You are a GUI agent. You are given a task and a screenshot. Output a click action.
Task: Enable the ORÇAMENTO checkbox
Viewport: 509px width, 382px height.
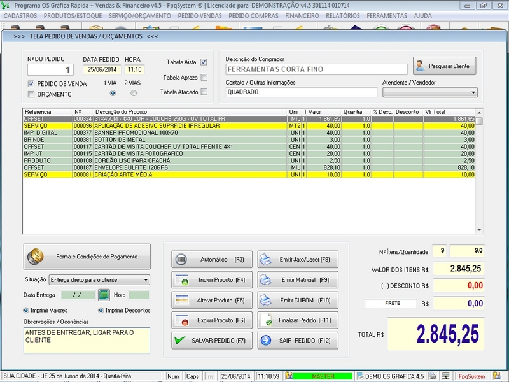tap(31, 95)
